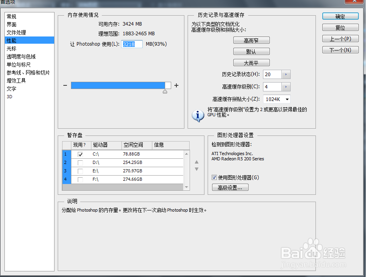Viewport: 366px width, 277px height.
Task: Toggle the 使用图形处理器(G) checkbox
Action: (214, 178)
